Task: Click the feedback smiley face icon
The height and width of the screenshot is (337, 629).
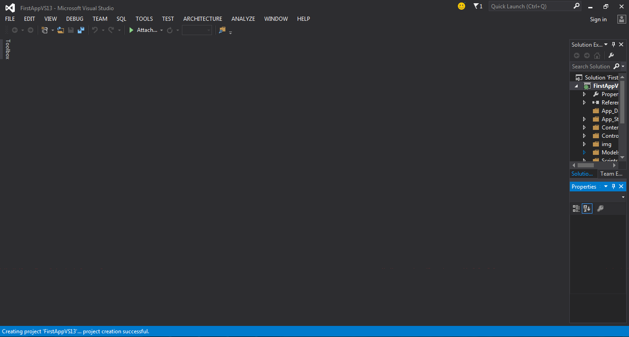Action: coord(461,6)
